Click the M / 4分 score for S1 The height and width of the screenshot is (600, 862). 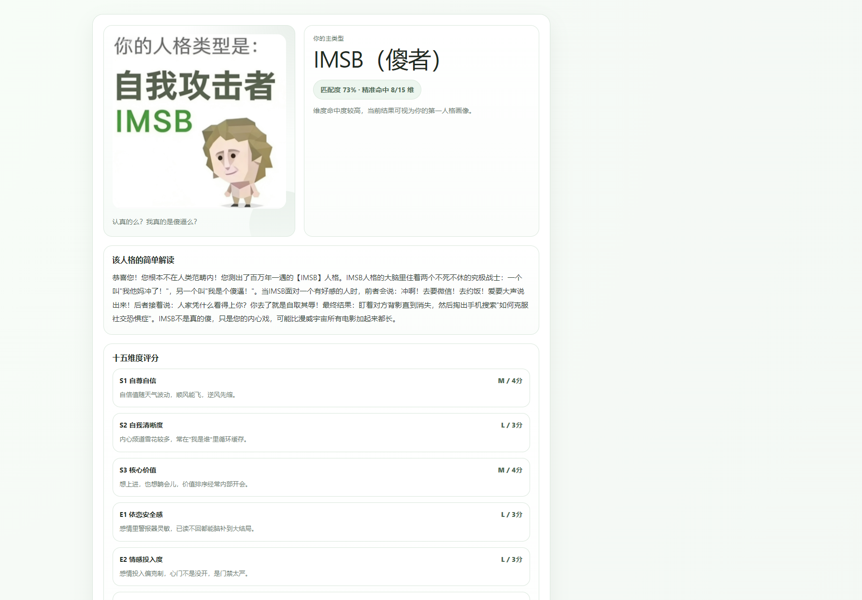click(x=510, y=381)
